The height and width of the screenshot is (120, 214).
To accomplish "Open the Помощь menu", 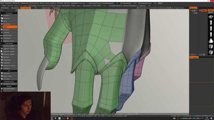I will 60,3.
